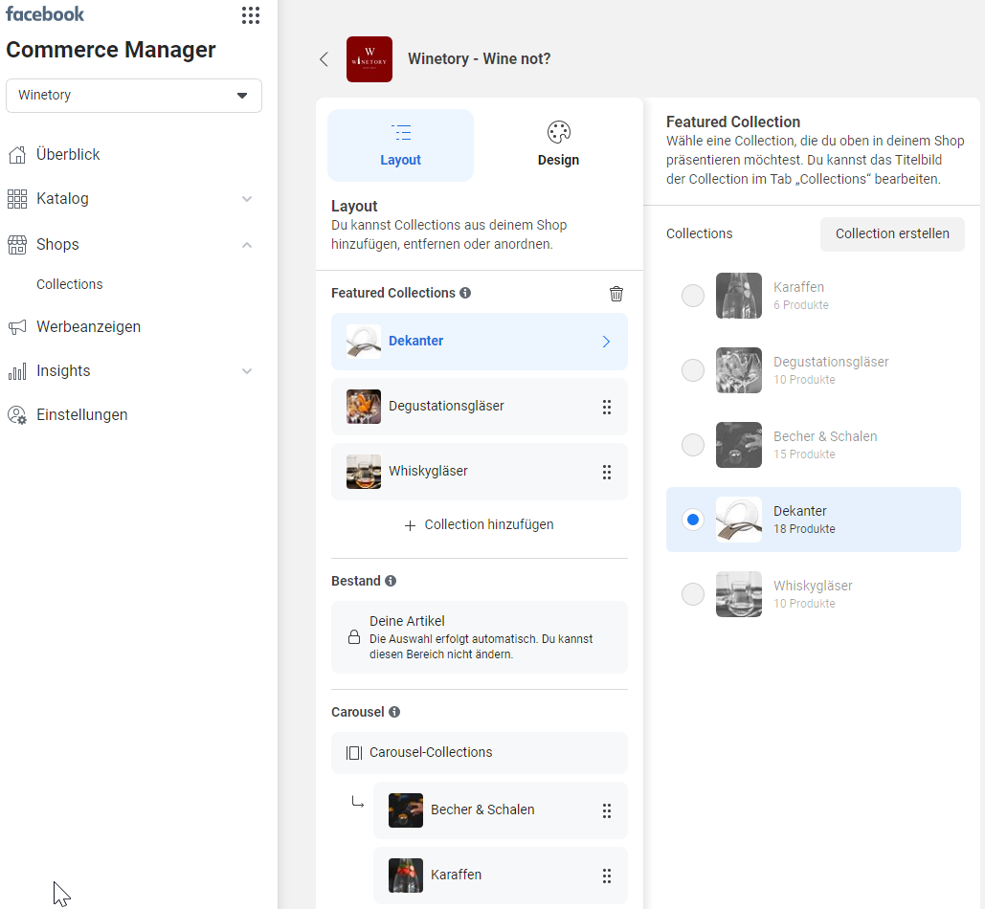The image size is (985, 909).
Task: Select the Degustationsgläser featured collection row
Action: pos(480,407)
